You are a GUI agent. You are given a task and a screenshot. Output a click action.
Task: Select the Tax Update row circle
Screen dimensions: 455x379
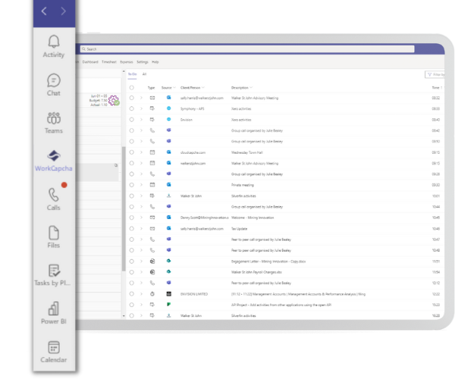(x=132, y=228)
